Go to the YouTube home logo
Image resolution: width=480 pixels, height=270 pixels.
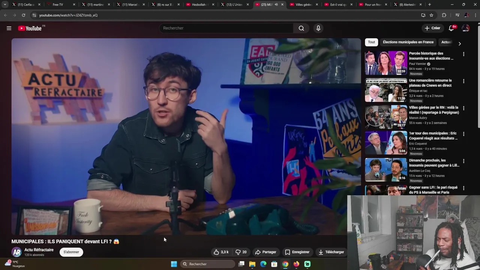[30, 28]
